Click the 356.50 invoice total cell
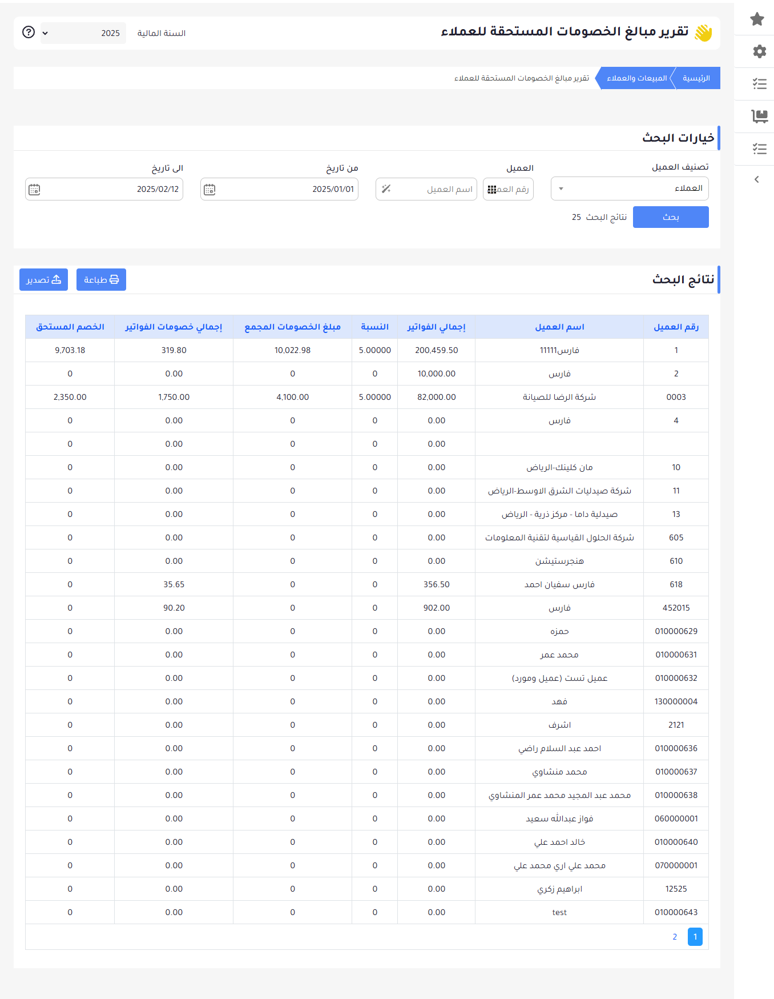 coord(436,584)
